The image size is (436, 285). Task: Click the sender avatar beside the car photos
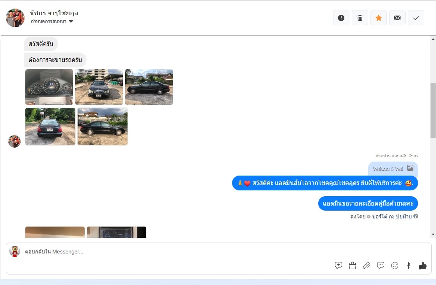pyautogui.click(x=14, y=141)
